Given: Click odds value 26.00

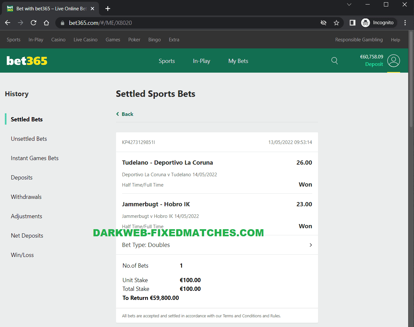Looking at the screenshot, I should point(304,163).
